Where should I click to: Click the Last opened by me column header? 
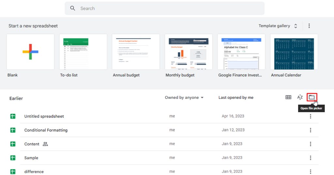tap(236, 98)
